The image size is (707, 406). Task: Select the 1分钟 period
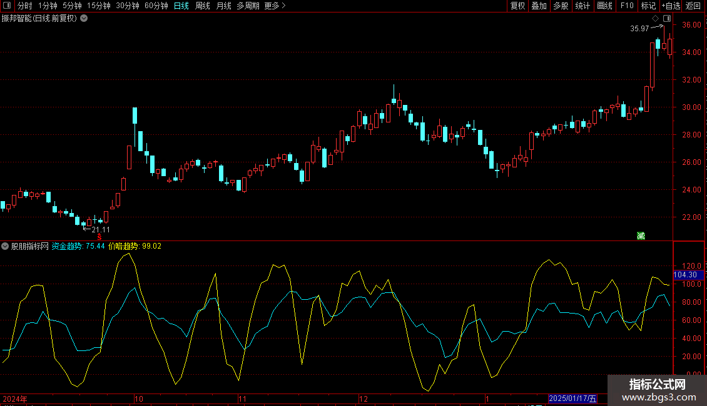tap(48, 6)
